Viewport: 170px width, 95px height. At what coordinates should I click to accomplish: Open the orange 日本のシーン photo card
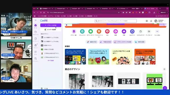(x=145, y=57)
